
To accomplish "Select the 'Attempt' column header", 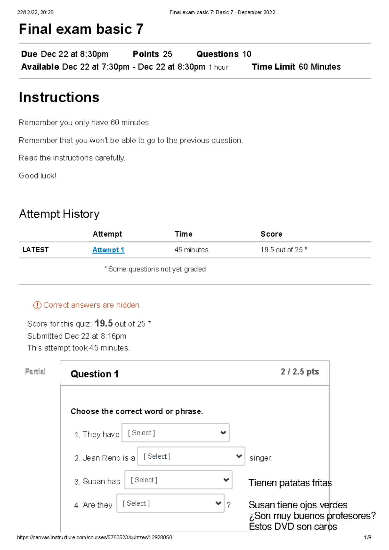I will 107,234.
